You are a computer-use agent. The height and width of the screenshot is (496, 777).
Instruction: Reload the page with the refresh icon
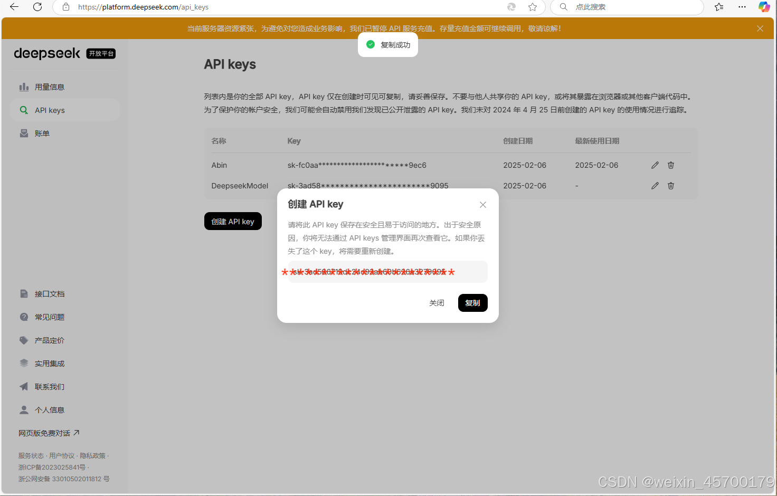pos(37,7)
